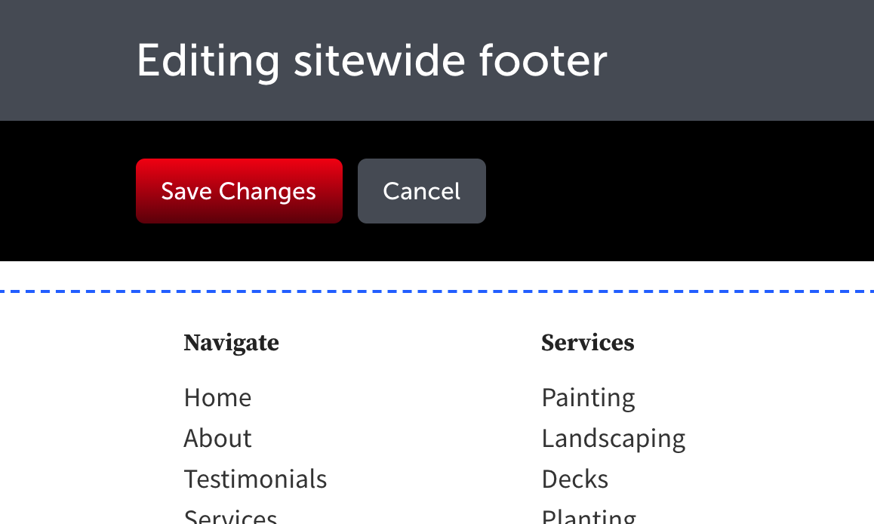The height and width of the screenshot is (524, 874).
Task: Open the Landscaping service page
Action: tap(613, 438)
